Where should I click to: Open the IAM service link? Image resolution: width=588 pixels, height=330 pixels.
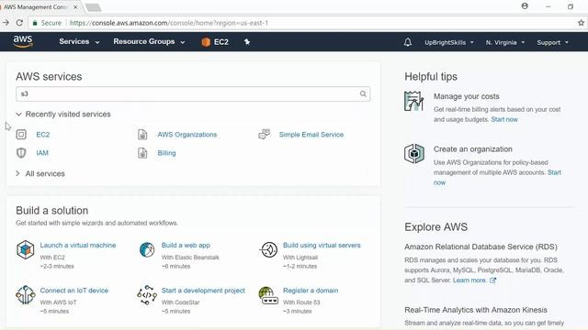tap(42, 153)
